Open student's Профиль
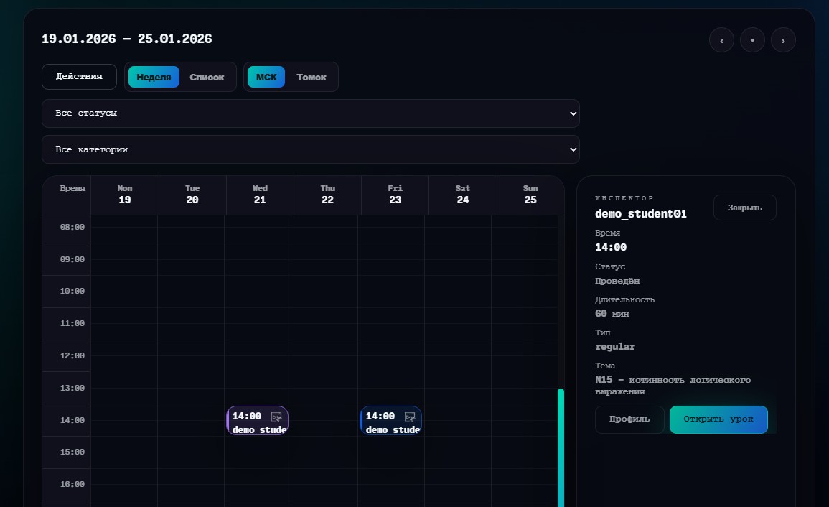The height and width of the screenshot is (507, 829). pos(629,419)
